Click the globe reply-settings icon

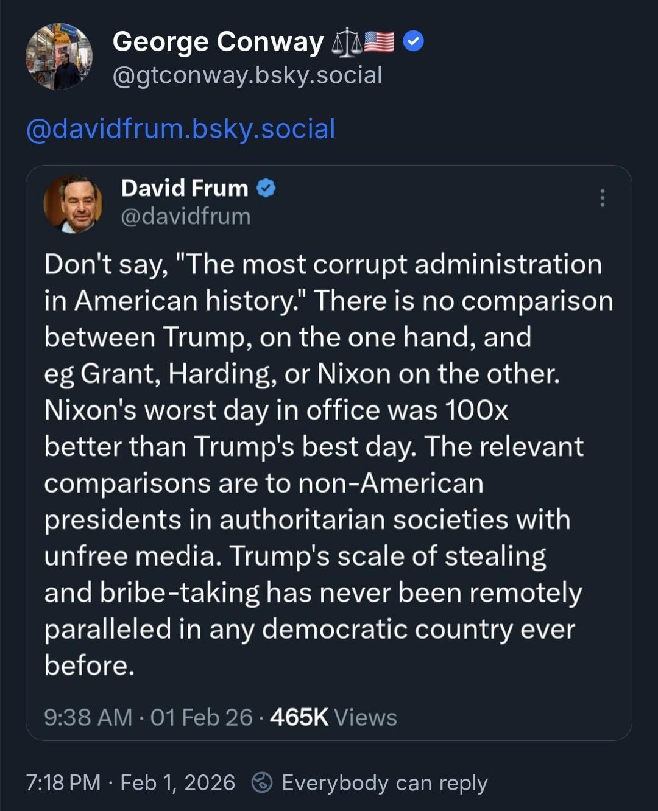coord(262,782)
